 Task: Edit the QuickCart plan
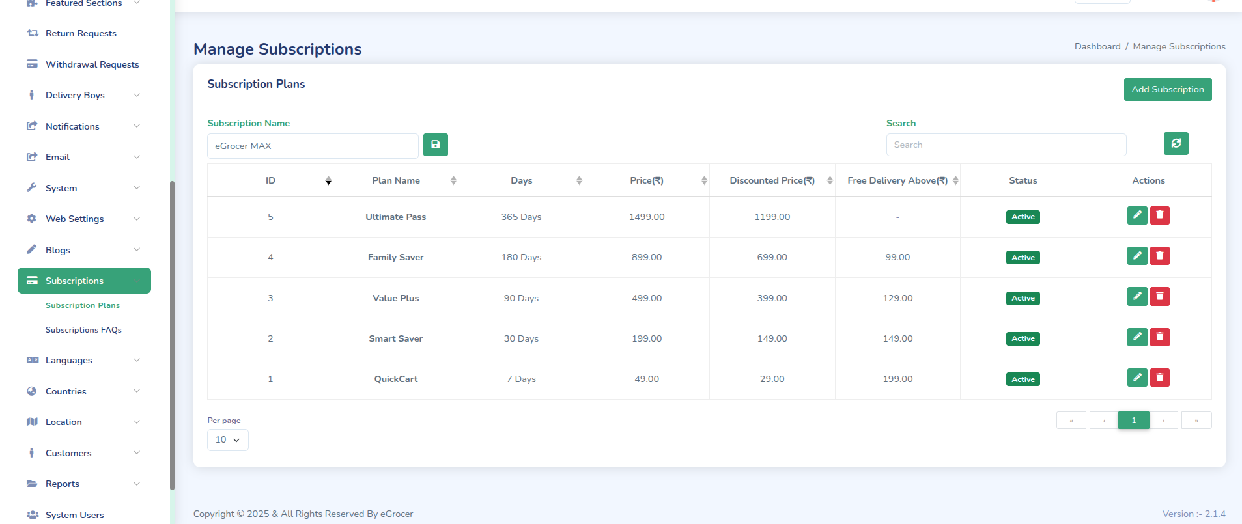pyautogui.click(x=1136, y=378)
